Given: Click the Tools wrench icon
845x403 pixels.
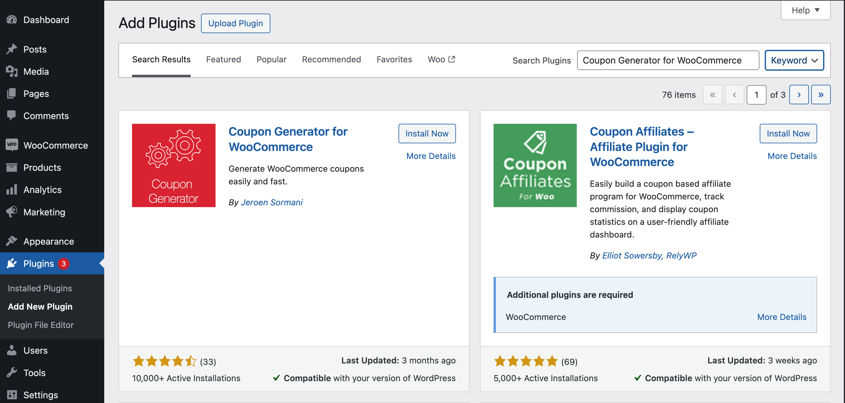Looking at the screenshot, I should point(12,373).
